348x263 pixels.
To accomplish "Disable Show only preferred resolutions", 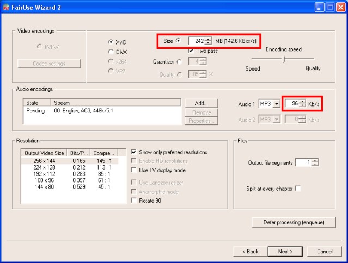I will [134, 152].
